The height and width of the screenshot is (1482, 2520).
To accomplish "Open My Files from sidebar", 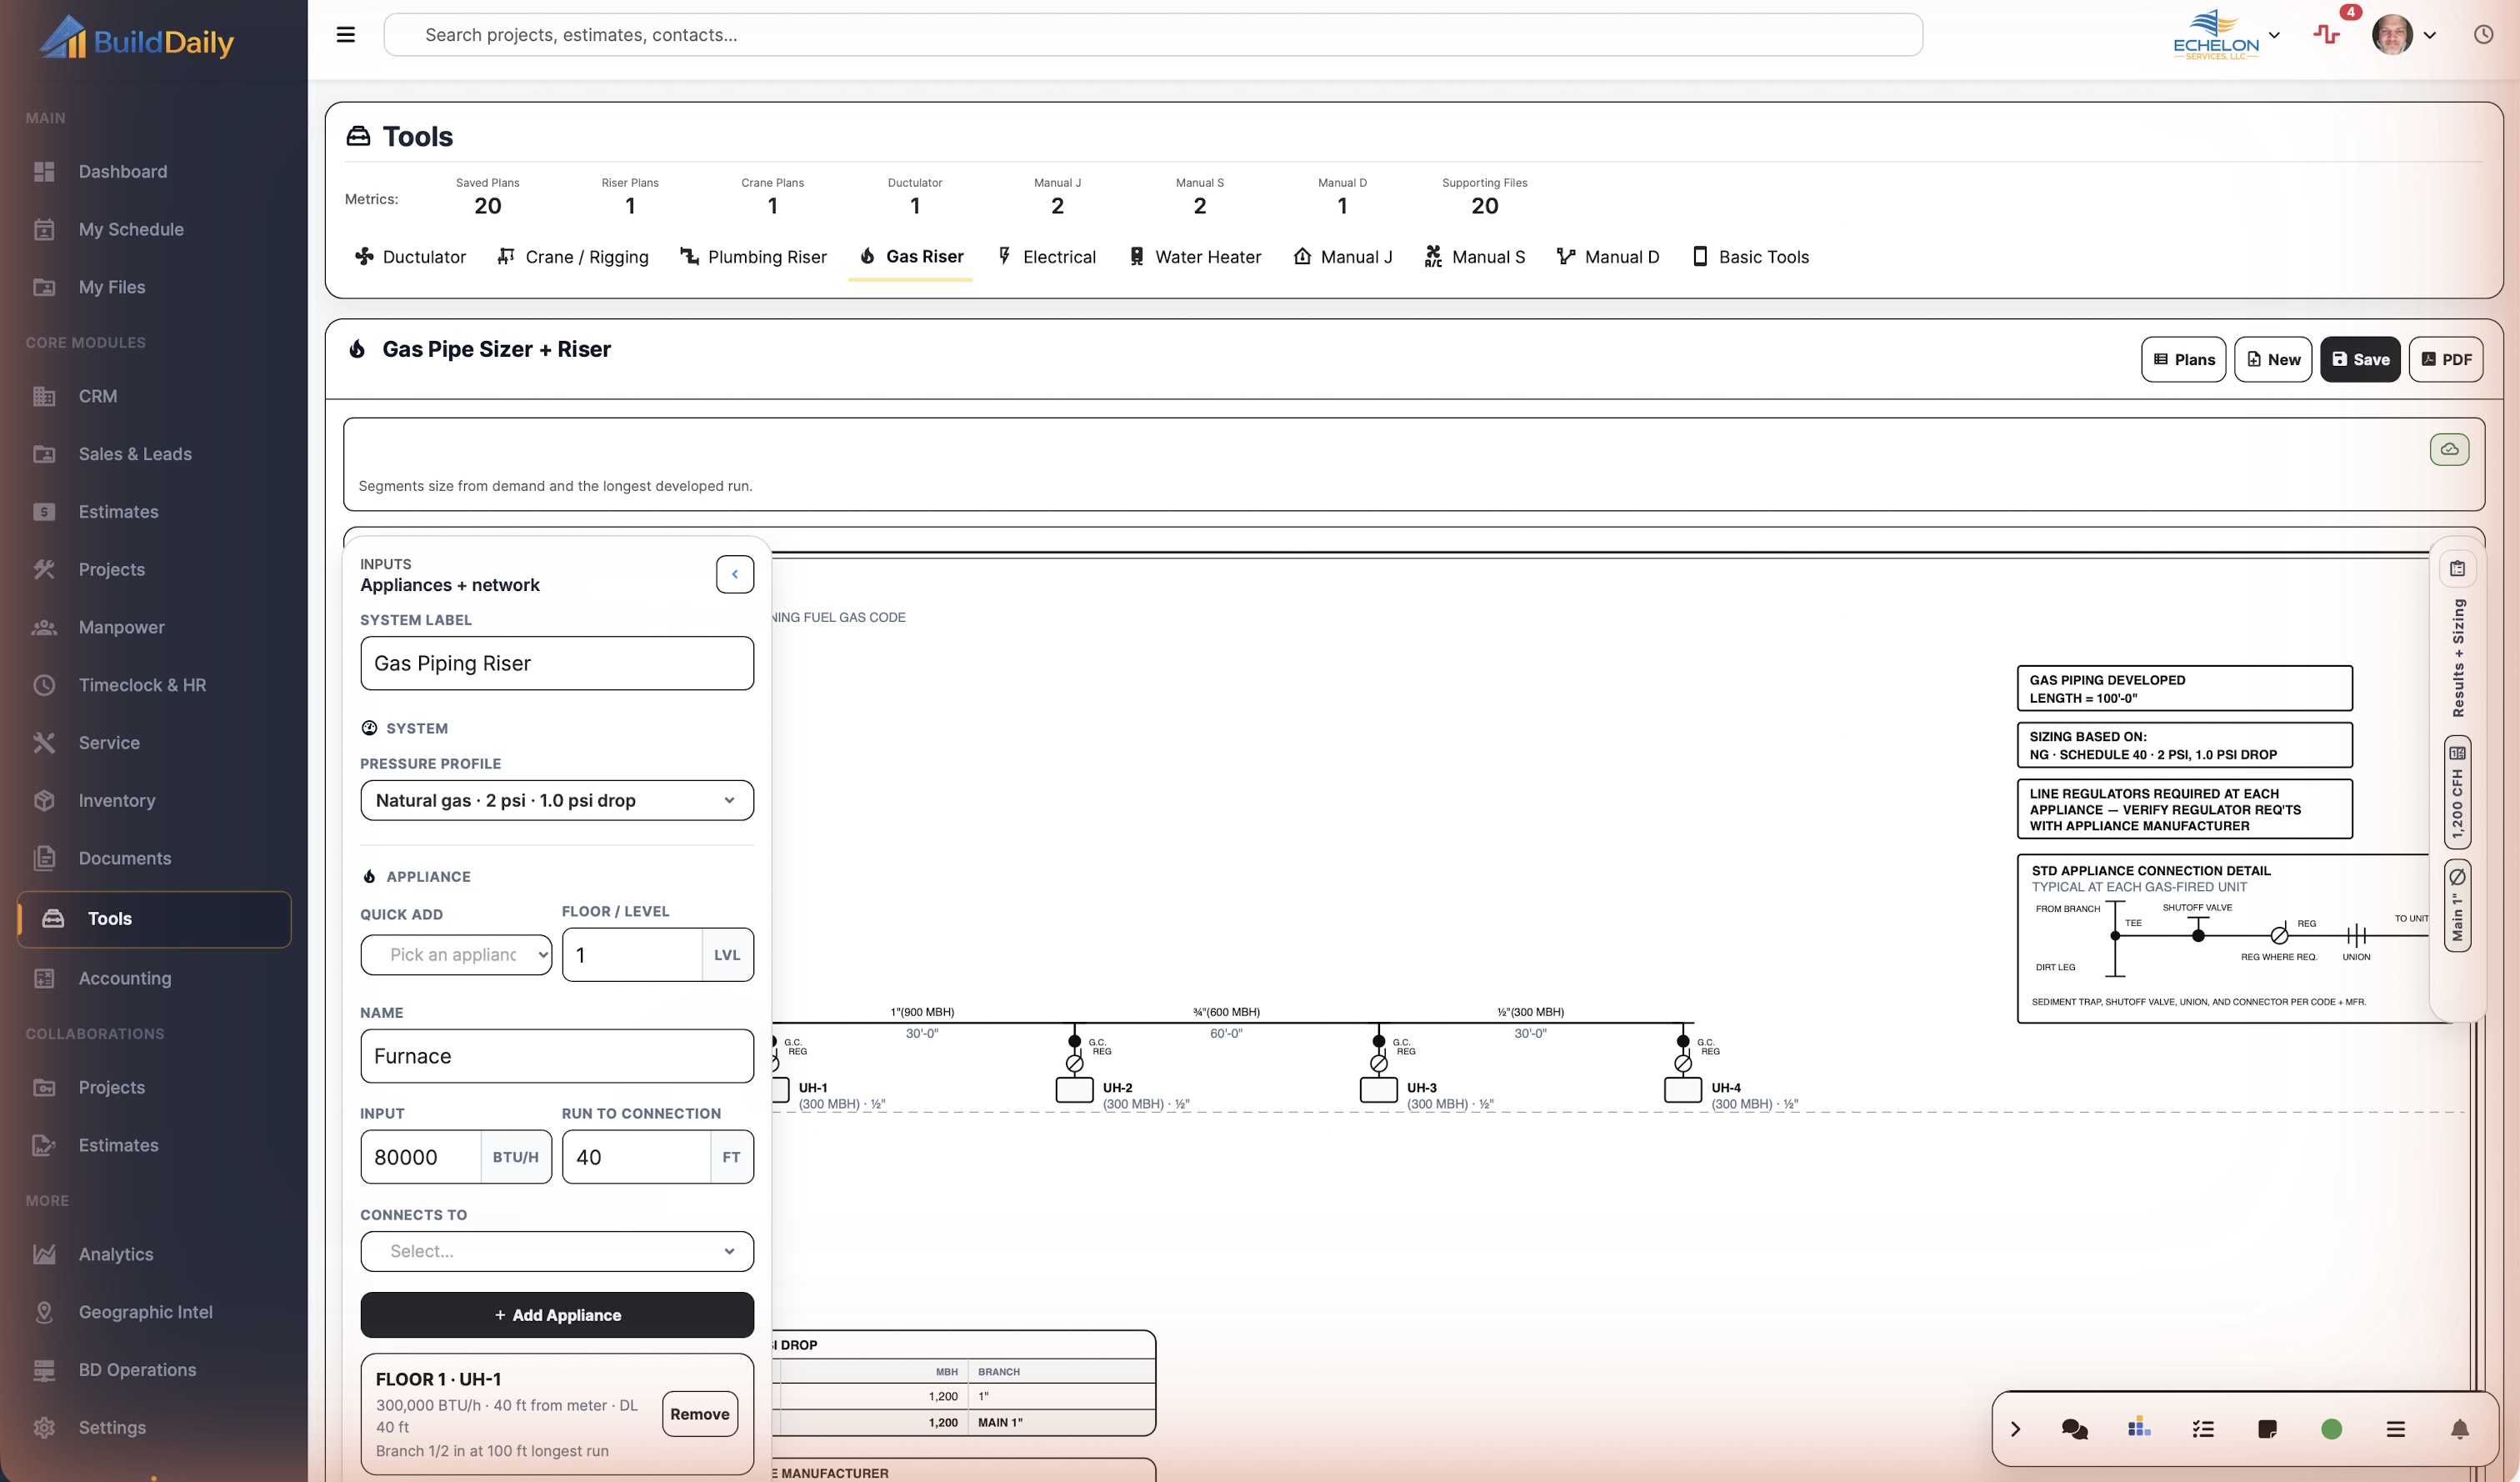I will pyautogui.click(x=154, y=288).
